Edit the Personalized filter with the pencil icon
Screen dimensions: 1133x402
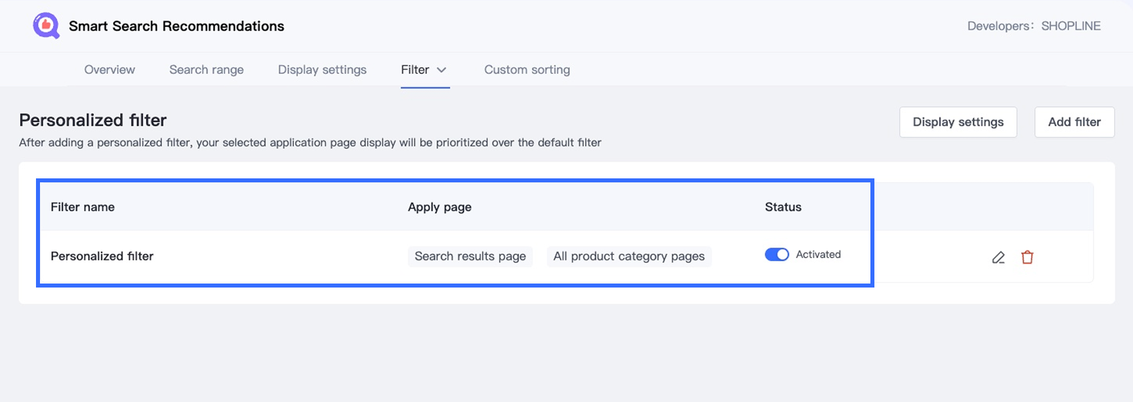click(x=998, y=257)
